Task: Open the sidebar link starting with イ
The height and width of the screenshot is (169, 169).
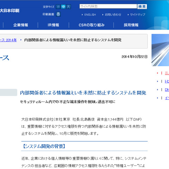Action: (x=167, y=98)
